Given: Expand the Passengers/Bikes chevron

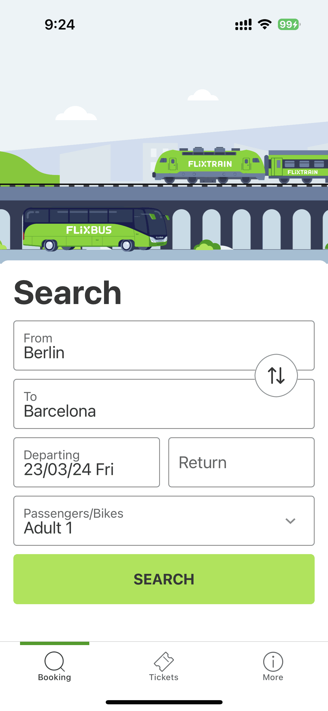Looking at the screenshot, I should (x=290, y=521).
